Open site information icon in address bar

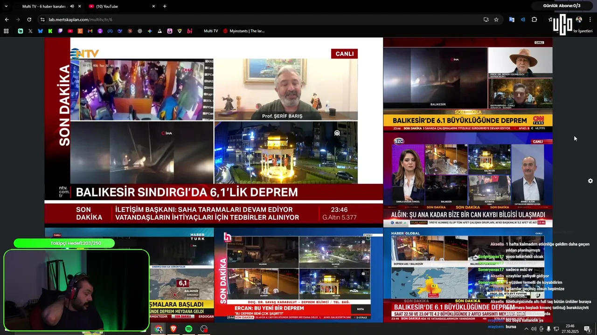(x=42, y=20)
